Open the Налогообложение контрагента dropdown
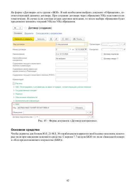 pos(86,59)
